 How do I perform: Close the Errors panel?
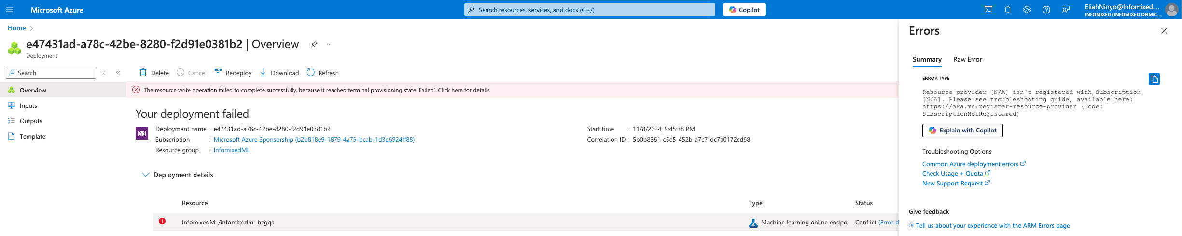(x=1164, y=31)
